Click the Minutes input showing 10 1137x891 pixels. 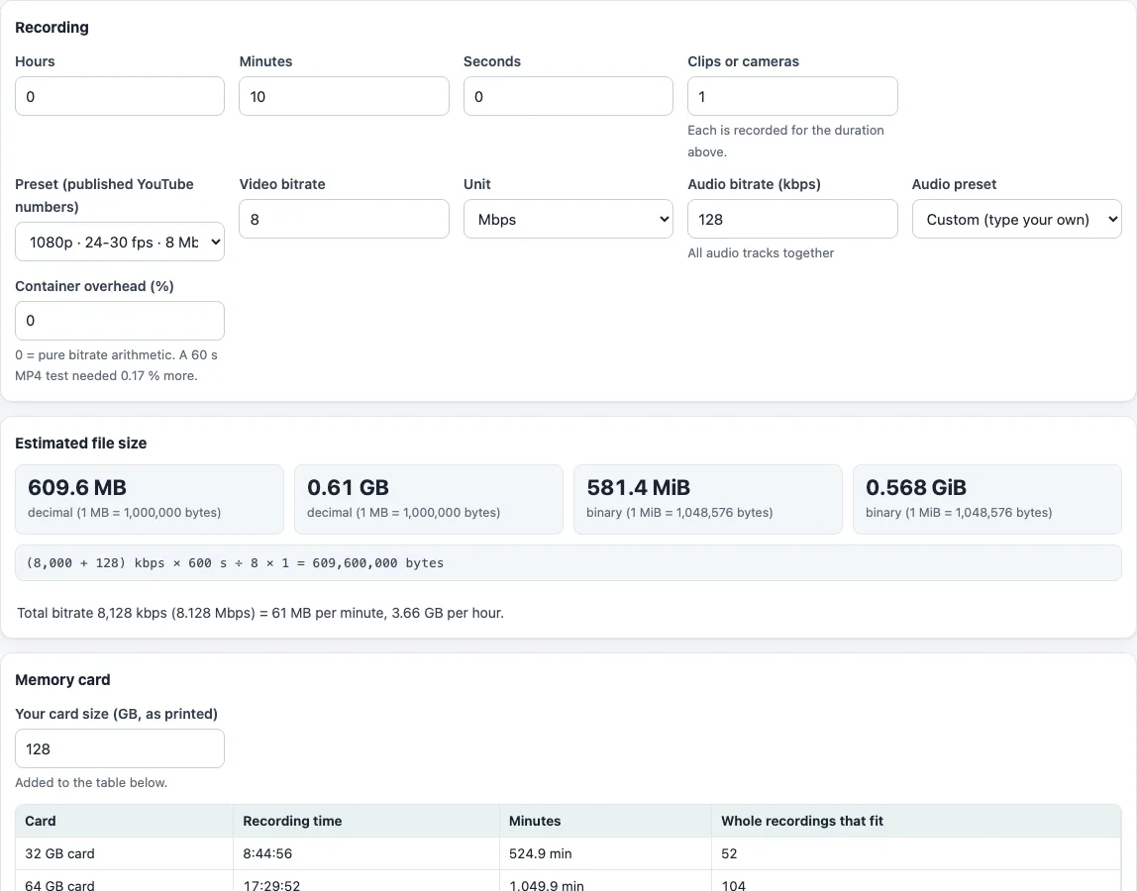tap(344, 96)
